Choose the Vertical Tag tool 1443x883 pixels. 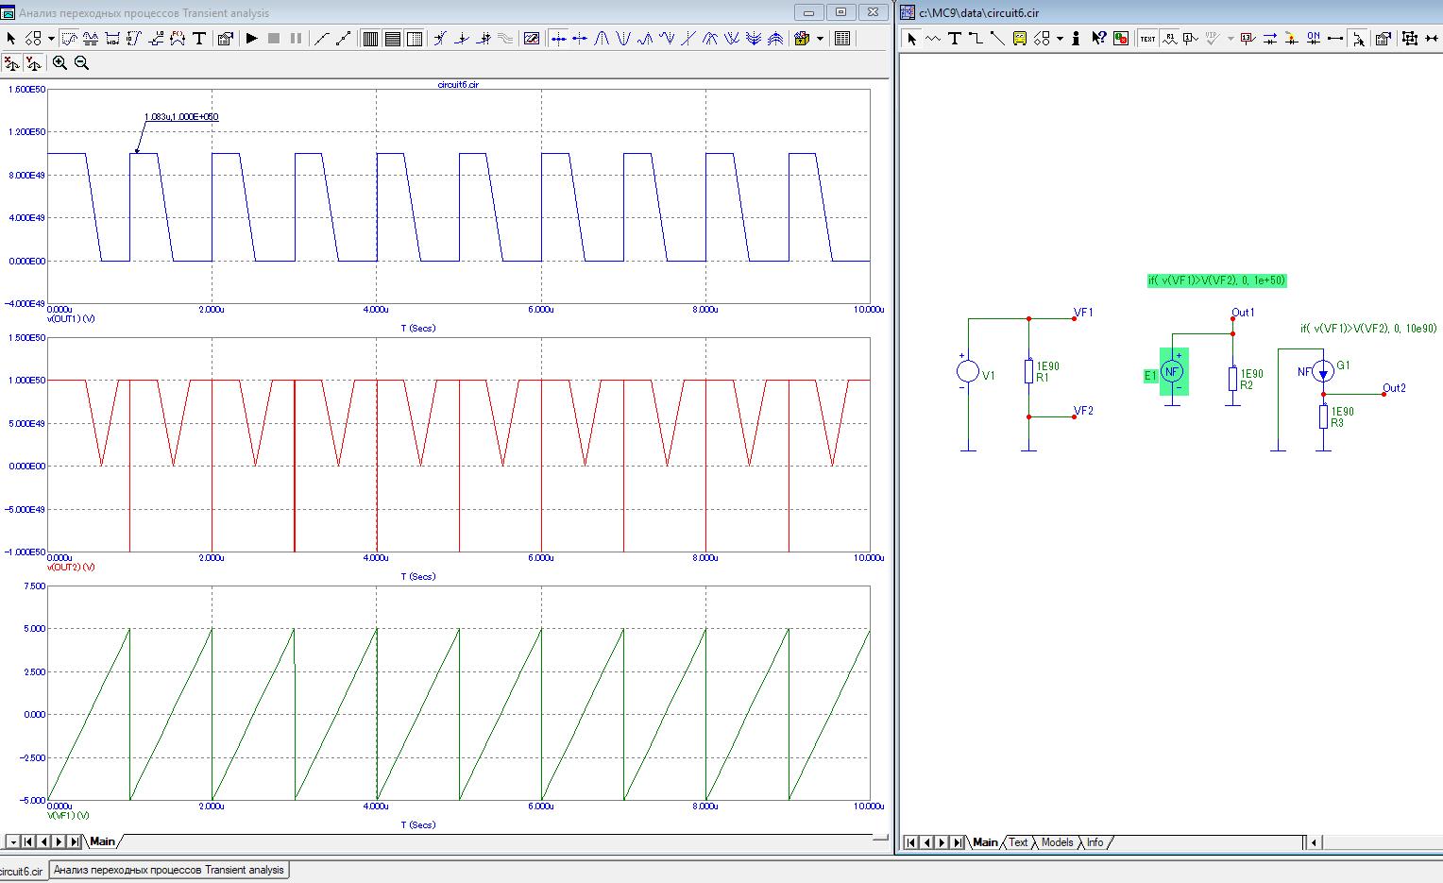coord(133,39)
